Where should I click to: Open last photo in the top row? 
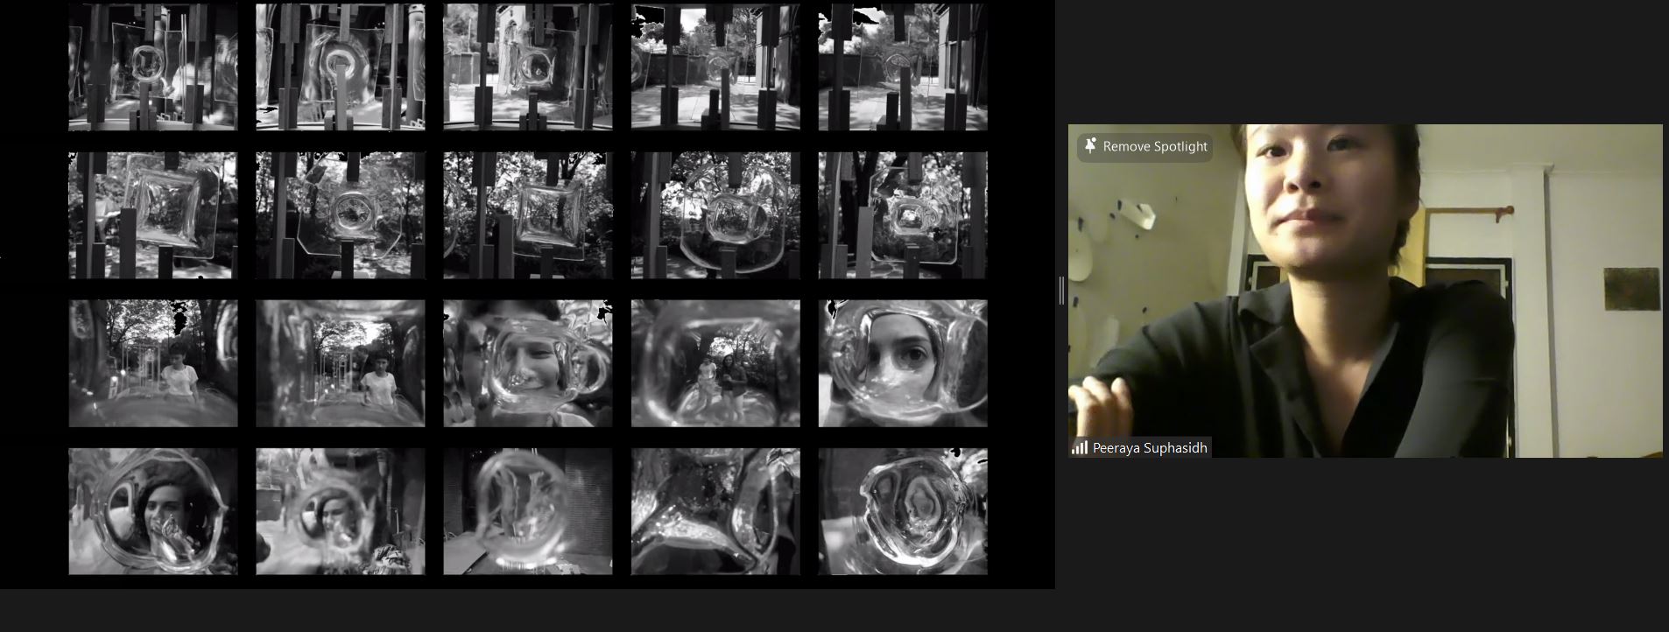[x=903, y=67]
